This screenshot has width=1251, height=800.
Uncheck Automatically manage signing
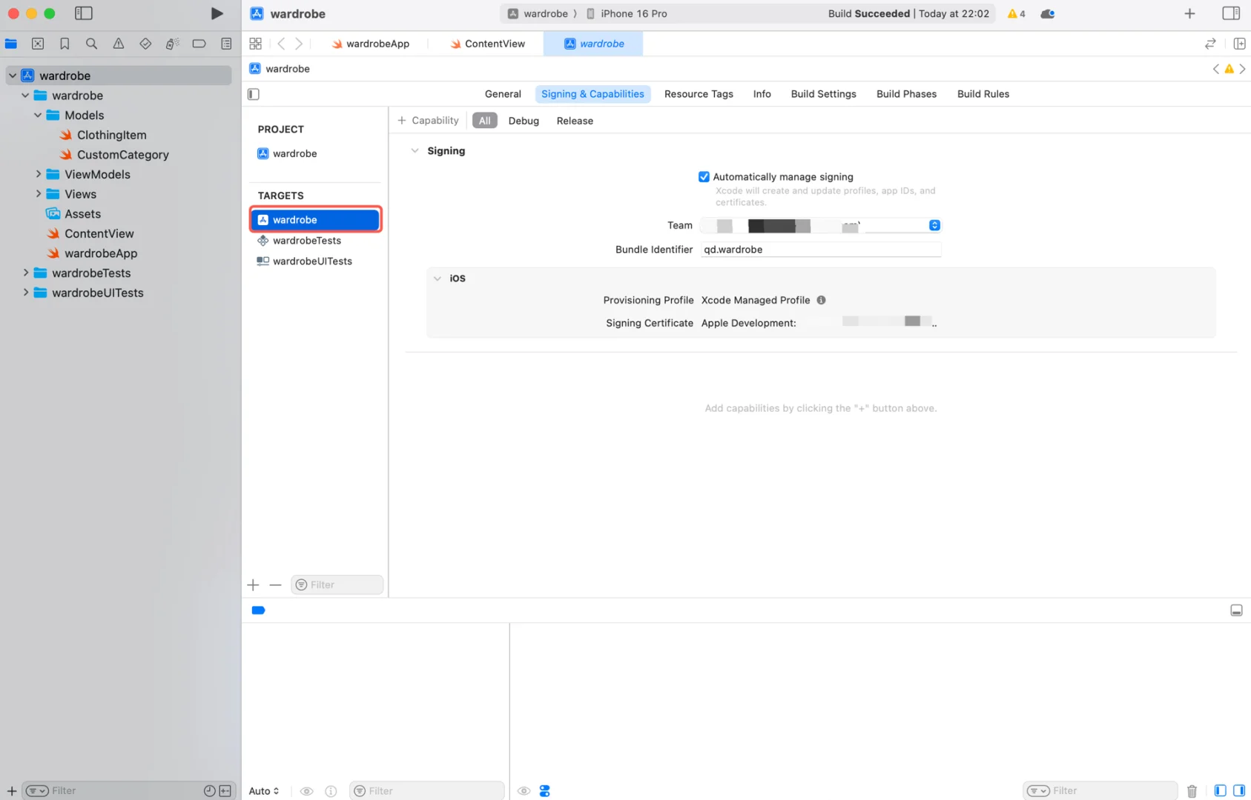pos(704,177)
